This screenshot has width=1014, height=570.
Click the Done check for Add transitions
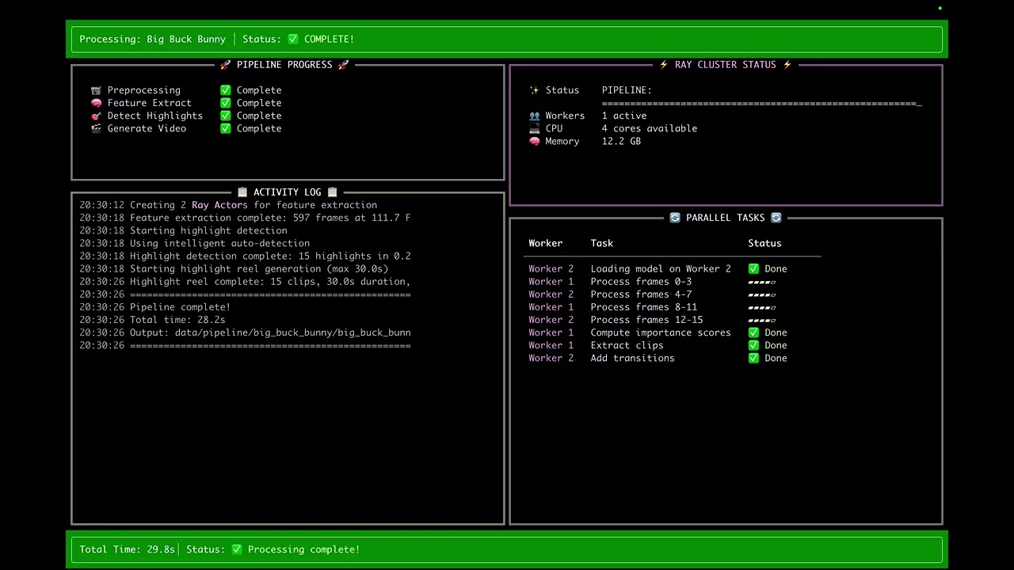pyautogui.click(x=753, y=358)
